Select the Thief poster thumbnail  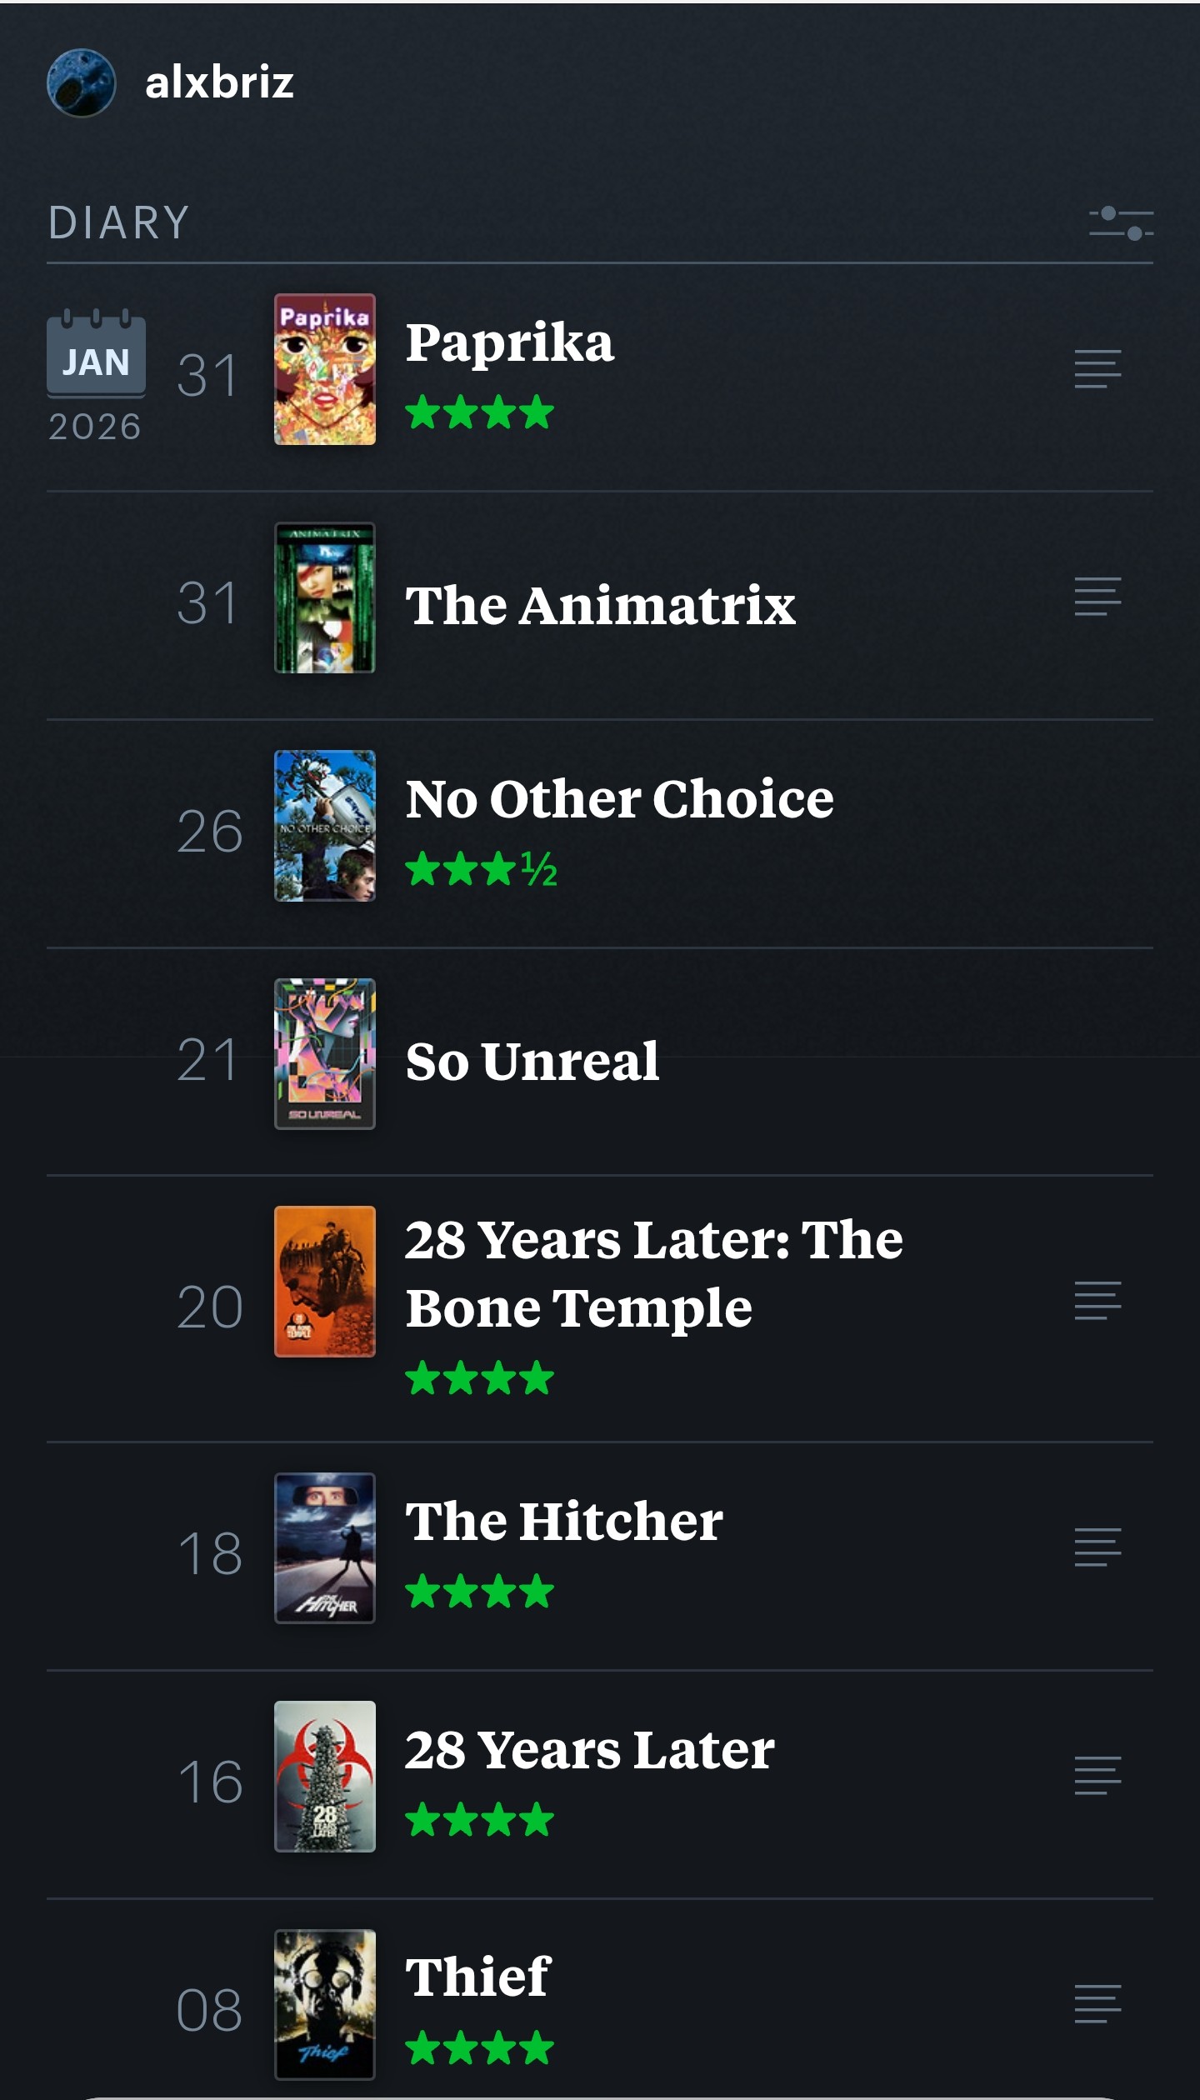click(x=325, y=2005)
